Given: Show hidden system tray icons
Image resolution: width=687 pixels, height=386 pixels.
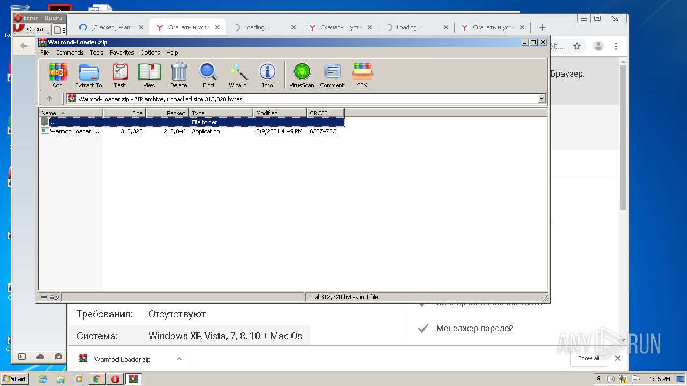Looking at the screenshot, I should 598,379.
